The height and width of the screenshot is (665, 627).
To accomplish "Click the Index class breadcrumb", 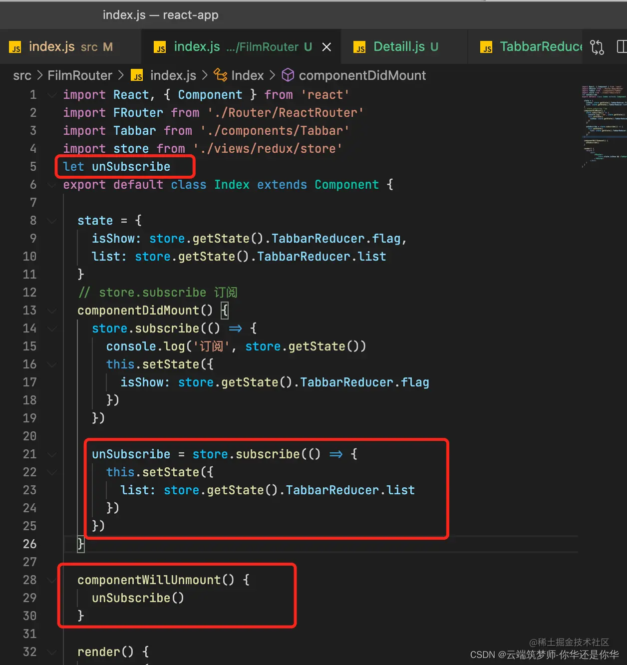I will [x=248, y=76].
